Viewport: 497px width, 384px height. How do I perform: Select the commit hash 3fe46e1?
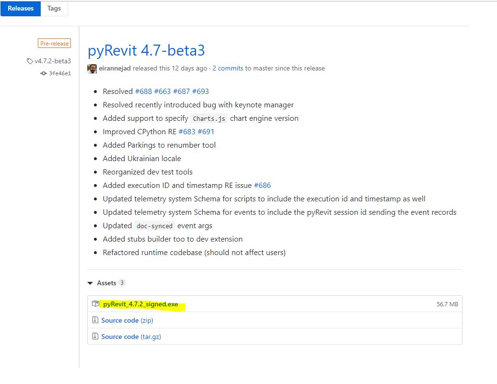[x=59, y=73]
